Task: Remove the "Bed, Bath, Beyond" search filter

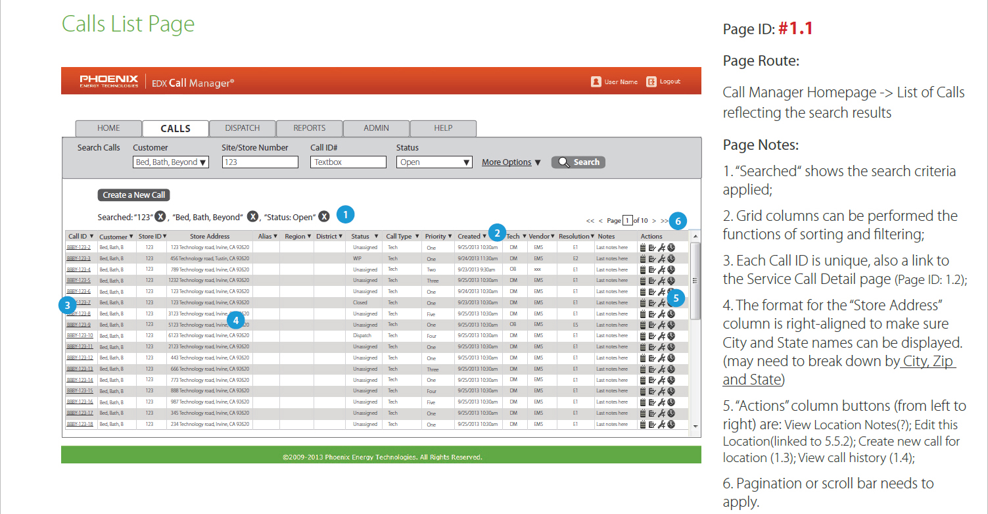Action: pos(252,217)
